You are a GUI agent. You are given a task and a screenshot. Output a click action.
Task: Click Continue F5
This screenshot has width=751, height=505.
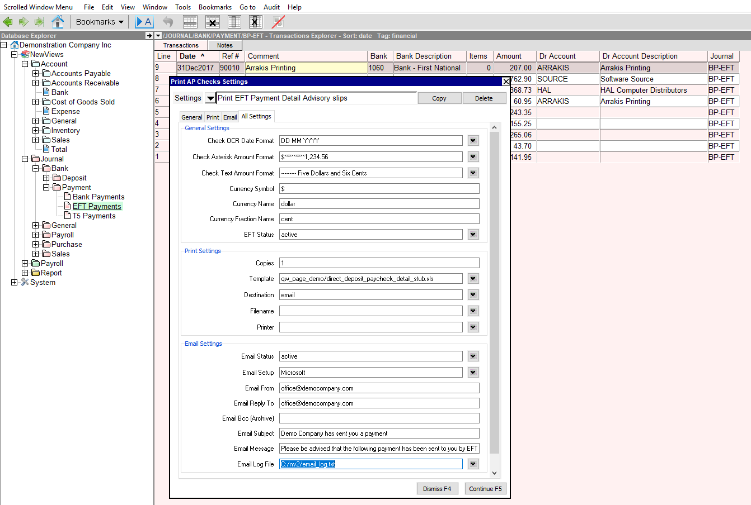(x=485, y=489)
